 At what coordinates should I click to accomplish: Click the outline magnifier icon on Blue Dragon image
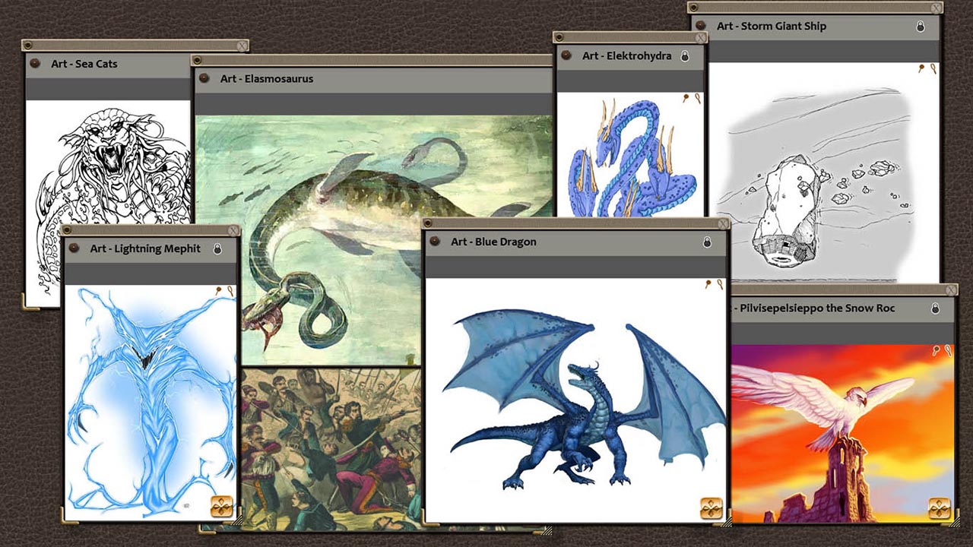(720, 283)
